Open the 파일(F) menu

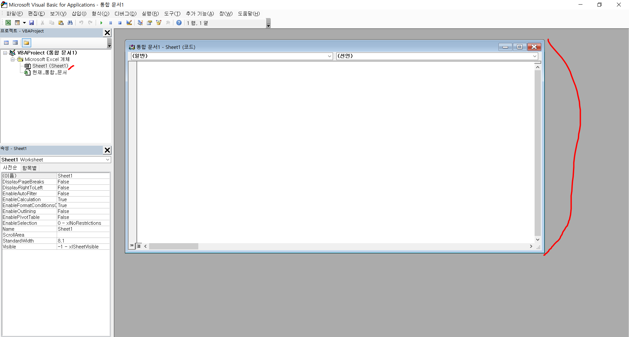[x=15, y=13]
